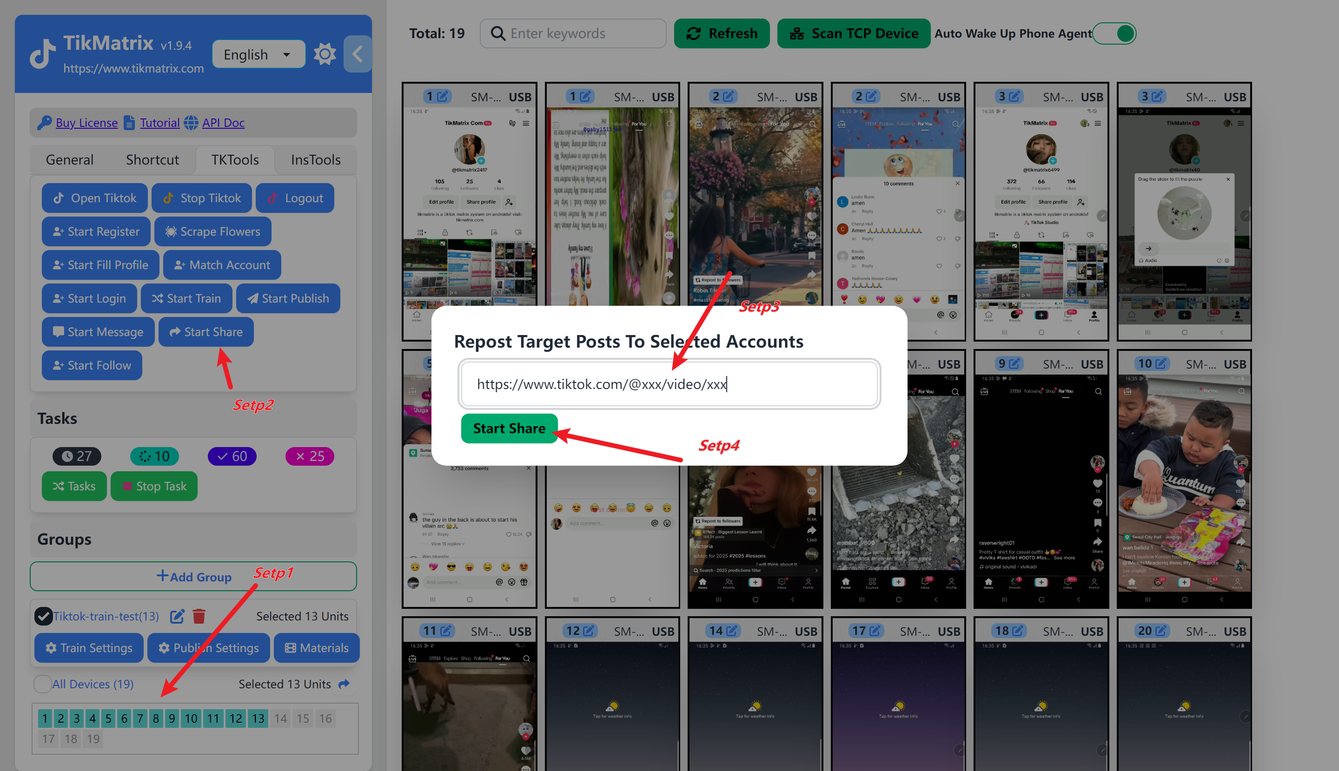1339x771 pixels.
Task: Edit the Tiktok-train-test group name
Action: pyautogui.click(x=178, y=616)
